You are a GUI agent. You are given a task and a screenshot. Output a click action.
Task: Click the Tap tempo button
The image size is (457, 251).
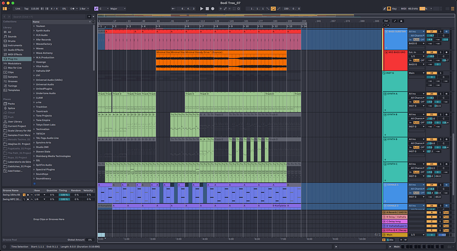(x=27, y=9)
